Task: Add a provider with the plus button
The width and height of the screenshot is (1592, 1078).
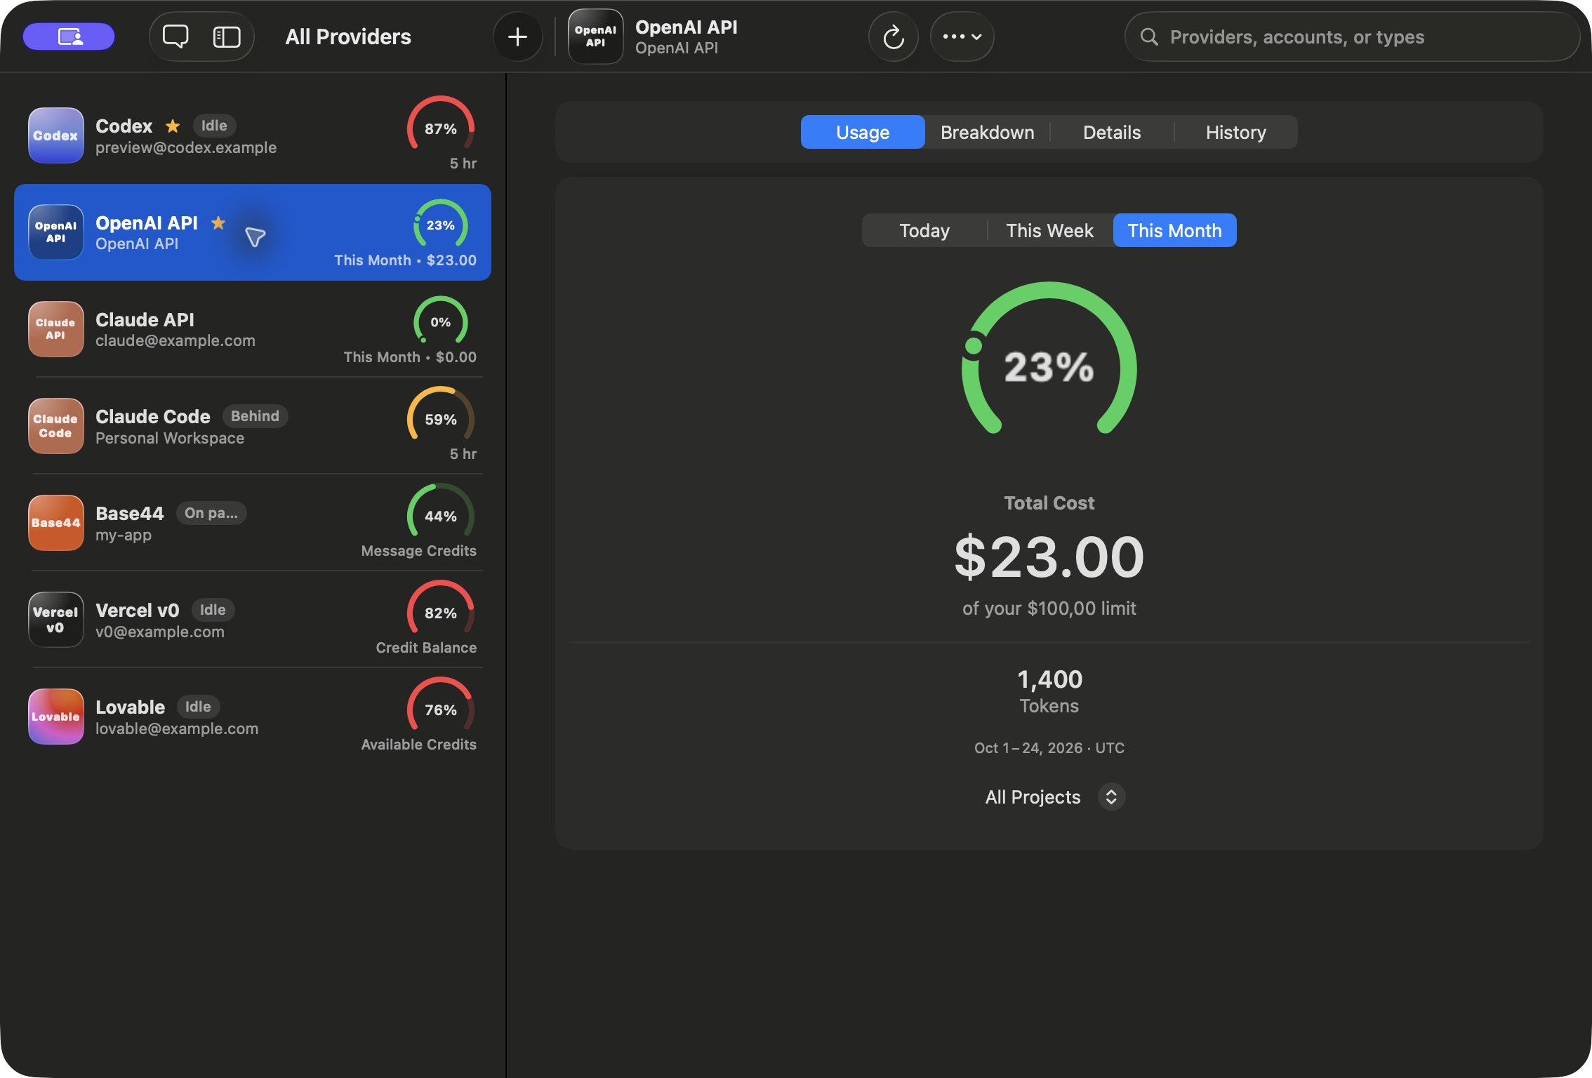Action: 517,36
